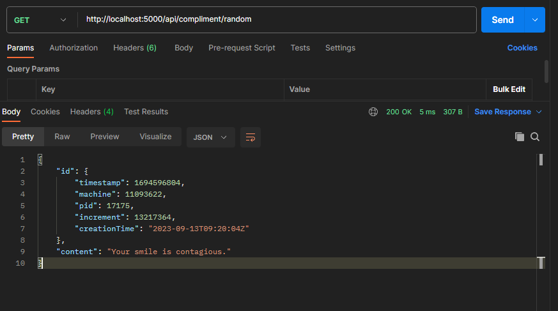Open the Authorization tab

pyautogui.click(x=74, y=48)
